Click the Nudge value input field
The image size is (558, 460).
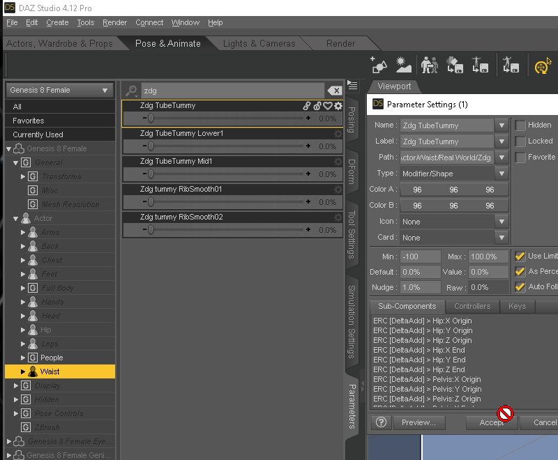tap(421, 287)
